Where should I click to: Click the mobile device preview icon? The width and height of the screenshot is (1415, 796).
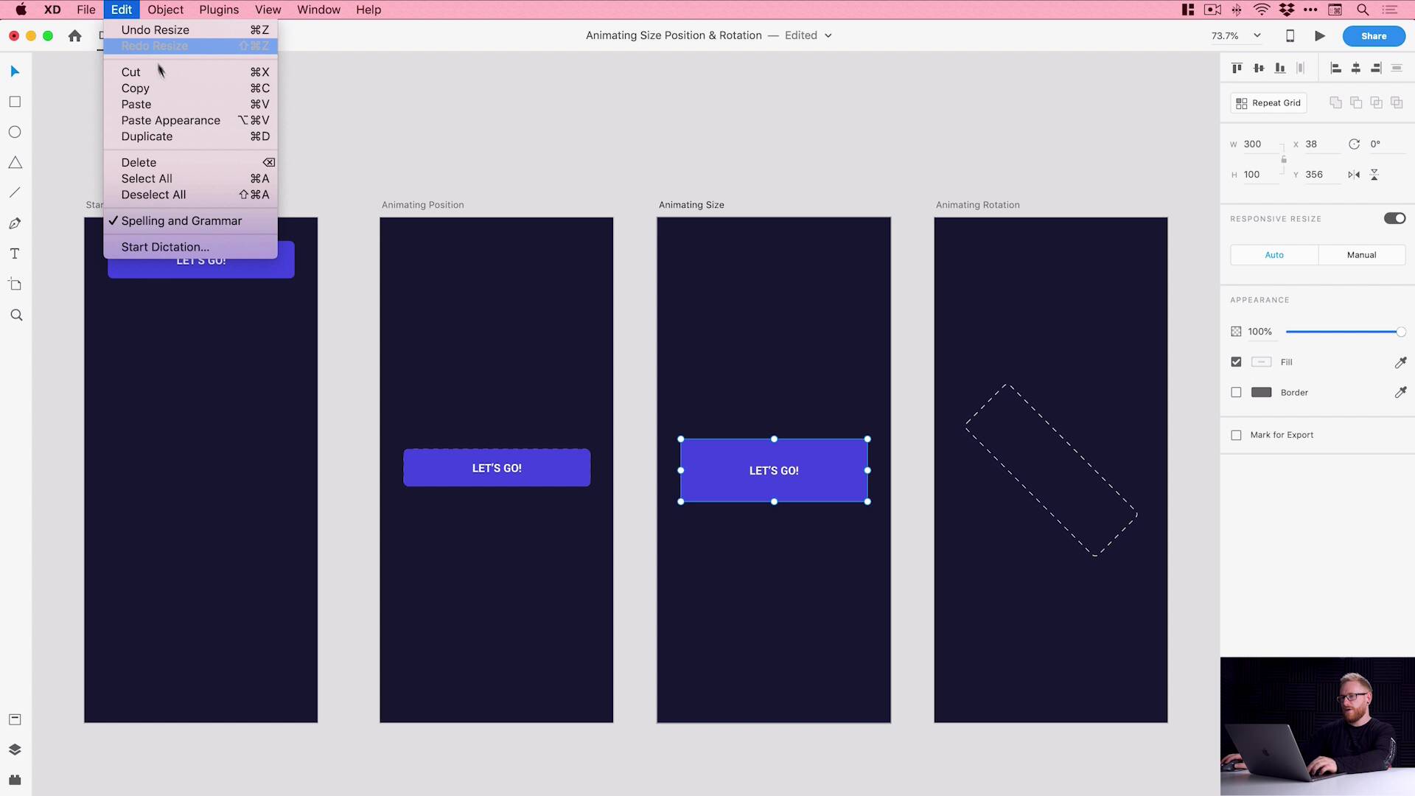click(1290, 35)
